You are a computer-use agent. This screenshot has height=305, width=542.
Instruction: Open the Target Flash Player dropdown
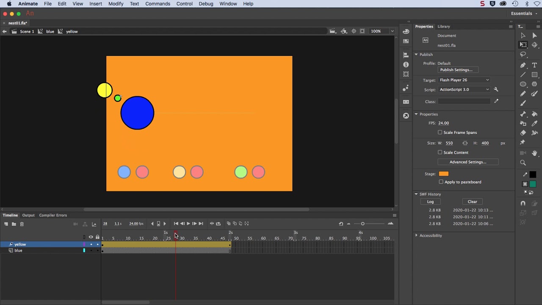[464, 80]
